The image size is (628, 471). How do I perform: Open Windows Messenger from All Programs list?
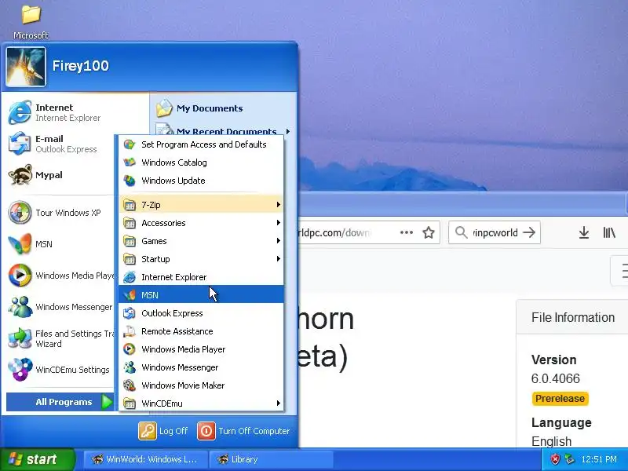pos(201,367)
